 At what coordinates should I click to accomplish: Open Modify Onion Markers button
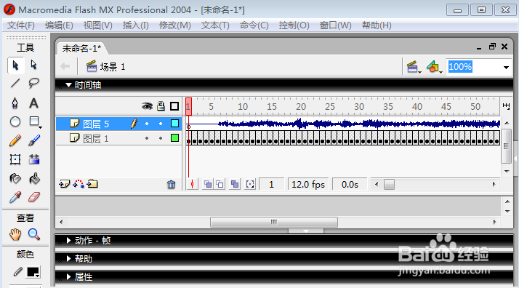(250, 185)
